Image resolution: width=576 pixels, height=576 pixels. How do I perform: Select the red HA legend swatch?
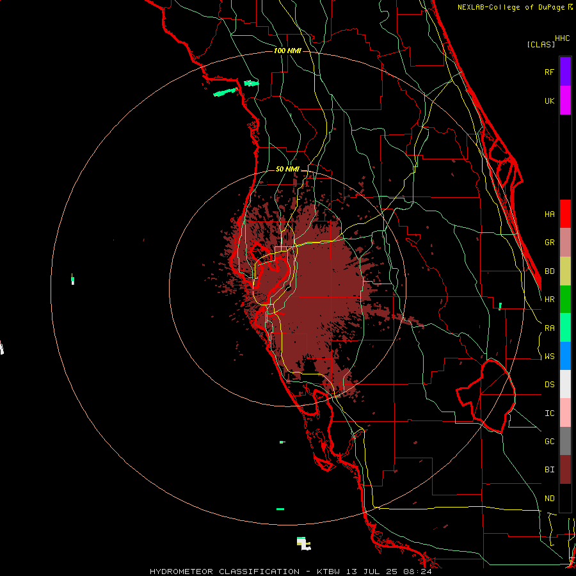tap(565, 214)
